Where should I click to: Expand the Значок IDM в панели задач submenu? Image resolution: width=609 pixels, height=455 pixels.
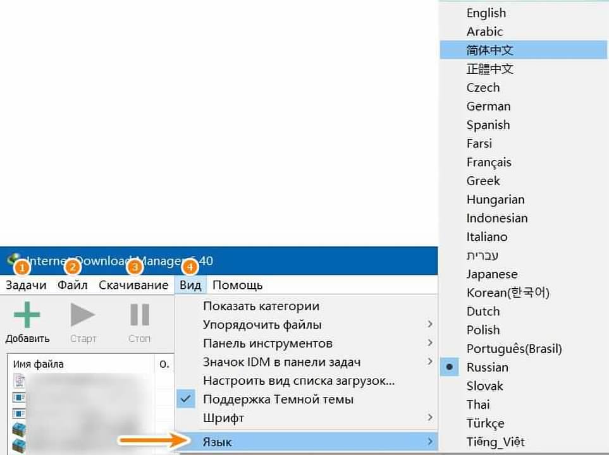pyautogui.click(x=429, y=361)
